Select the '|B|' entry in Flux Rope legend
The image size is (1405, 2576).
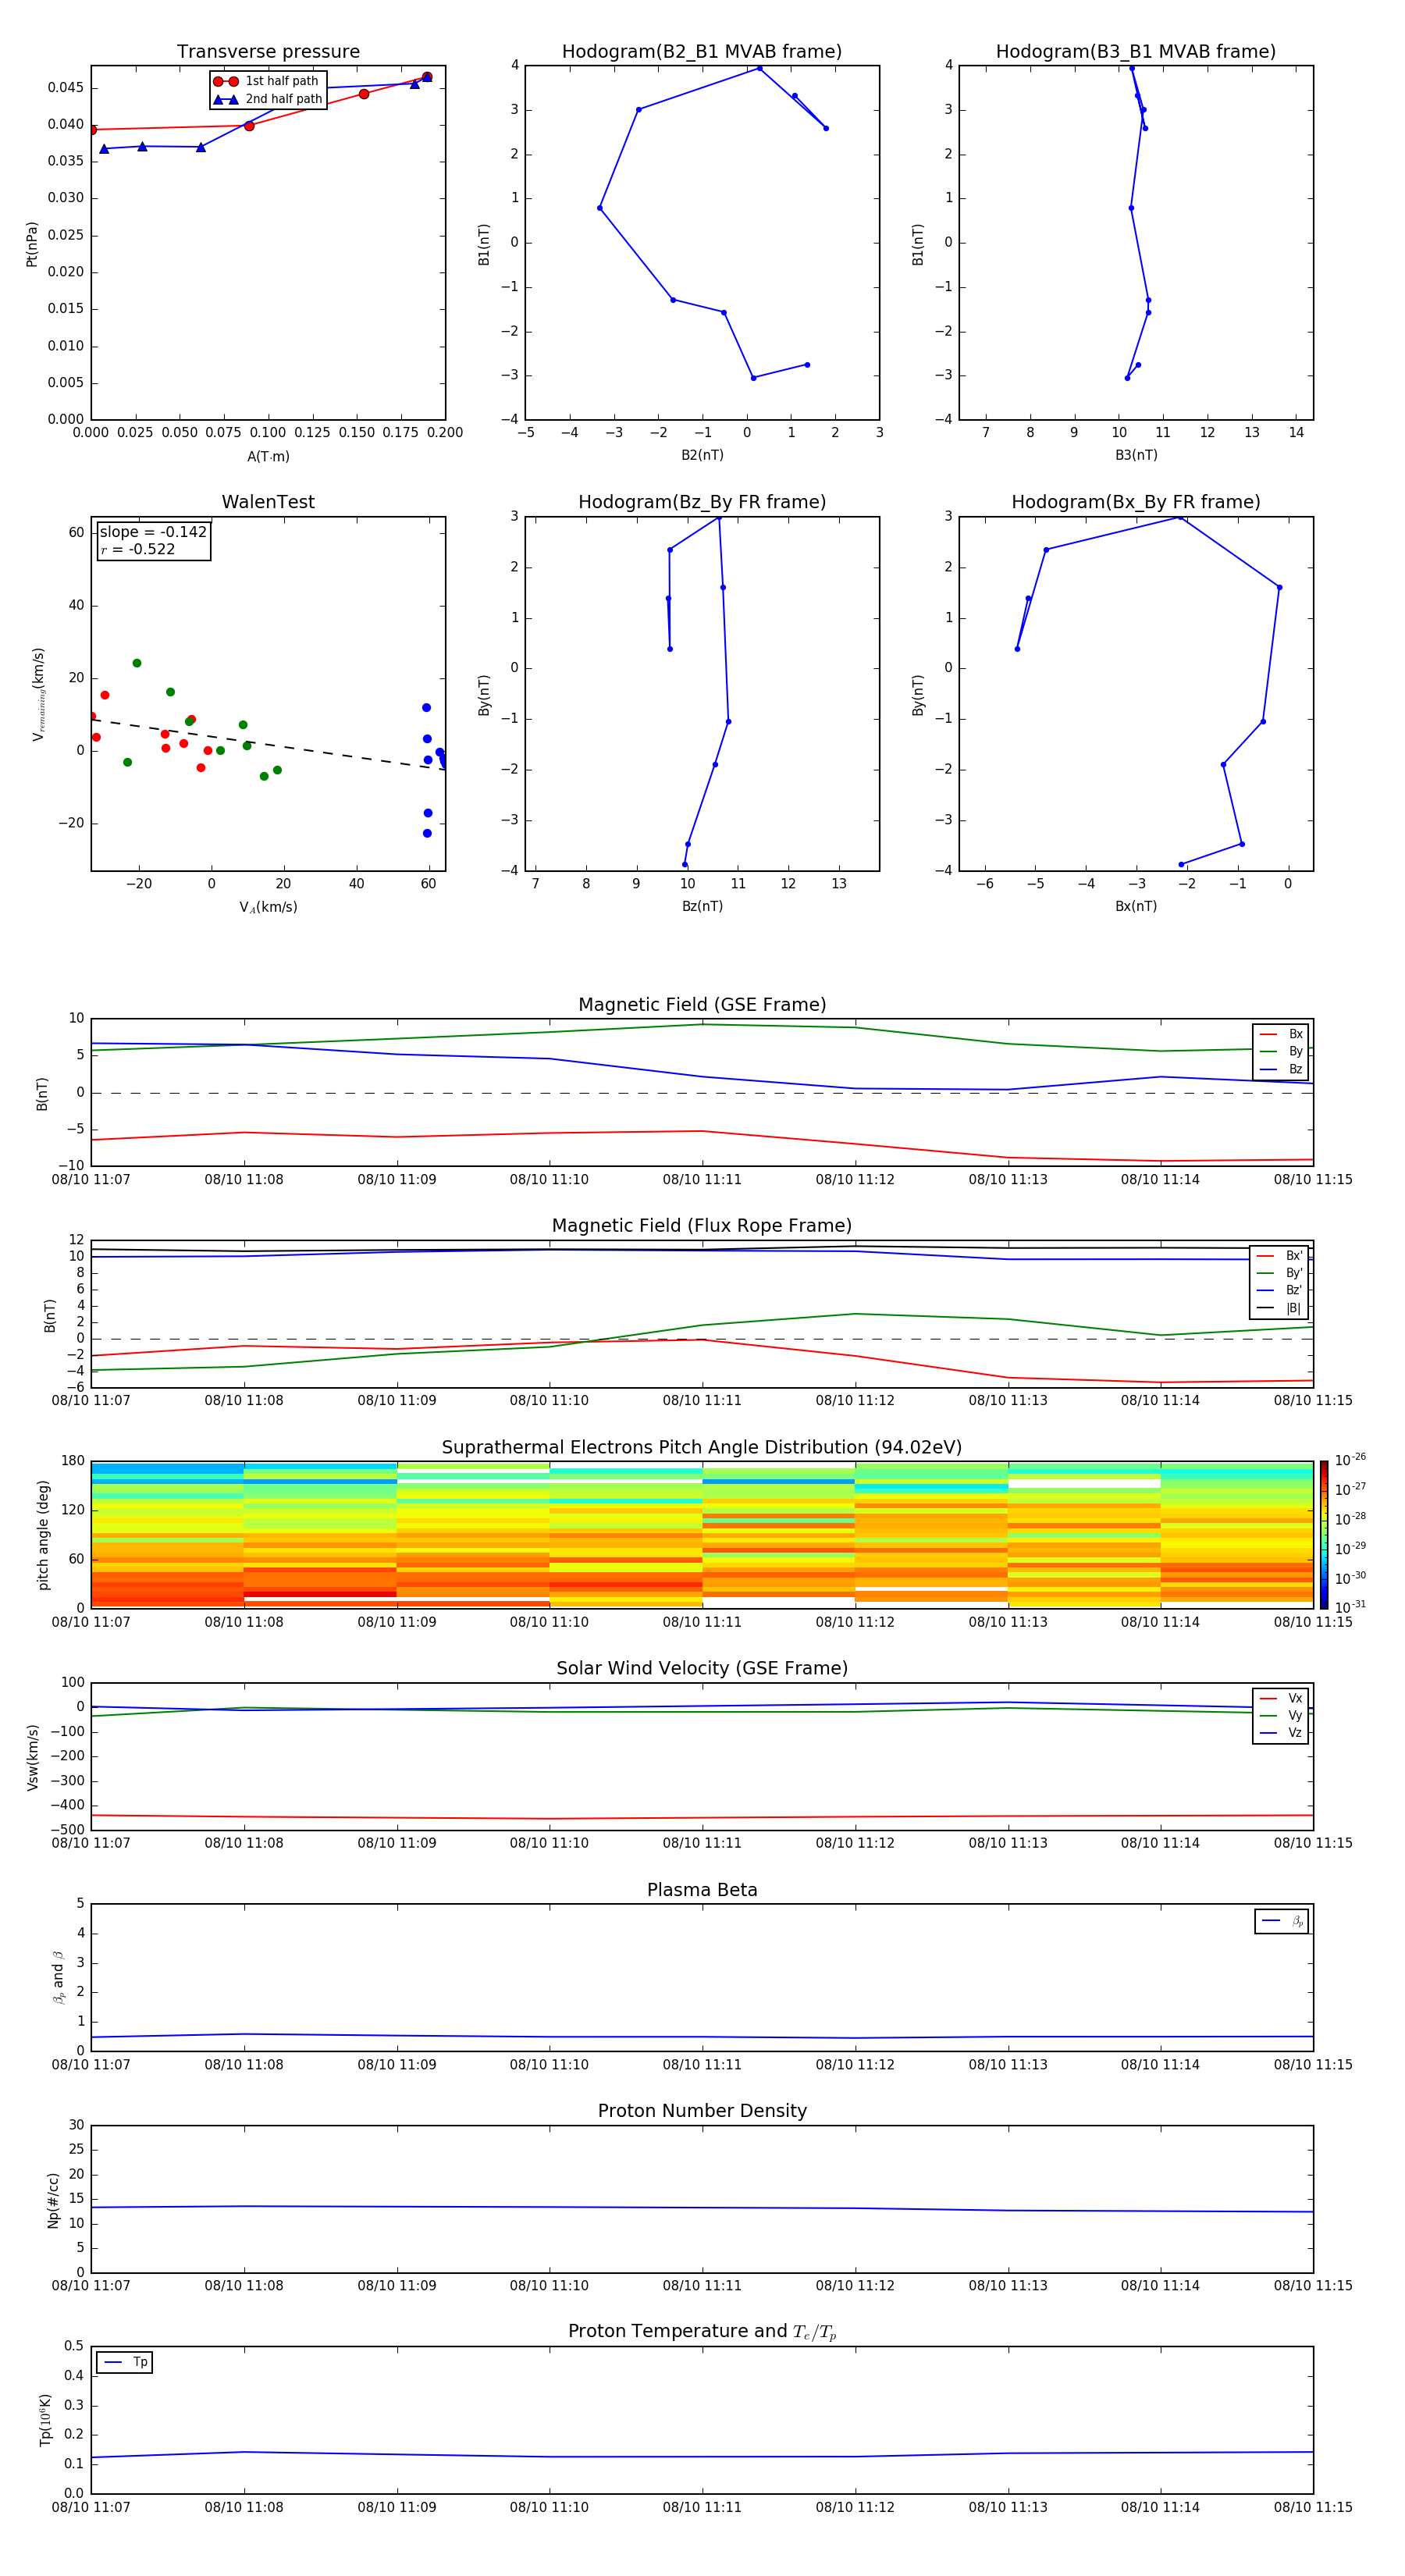click(x=1280, y=1308)
